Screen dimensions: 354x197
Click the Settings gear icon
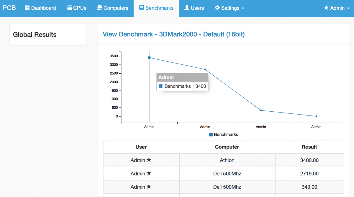click(x=217, y=8)
